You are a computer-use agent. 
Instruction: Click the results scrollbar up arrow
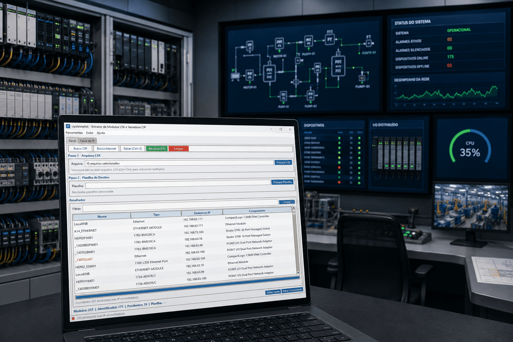click(294, 208)
